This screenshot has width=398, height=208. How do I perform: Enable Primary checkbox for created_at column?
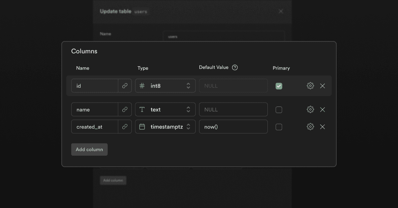(279, 127)
